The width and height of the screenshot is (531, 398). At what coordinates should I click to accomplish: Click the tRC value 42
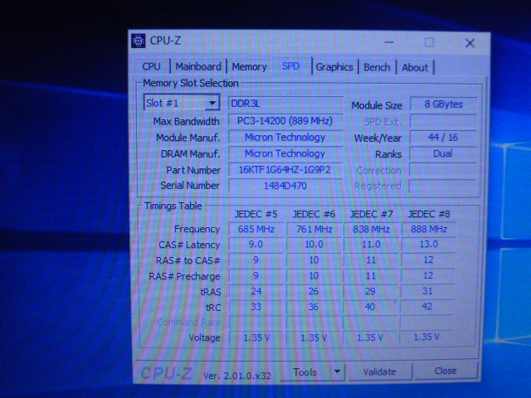[426, 306]
